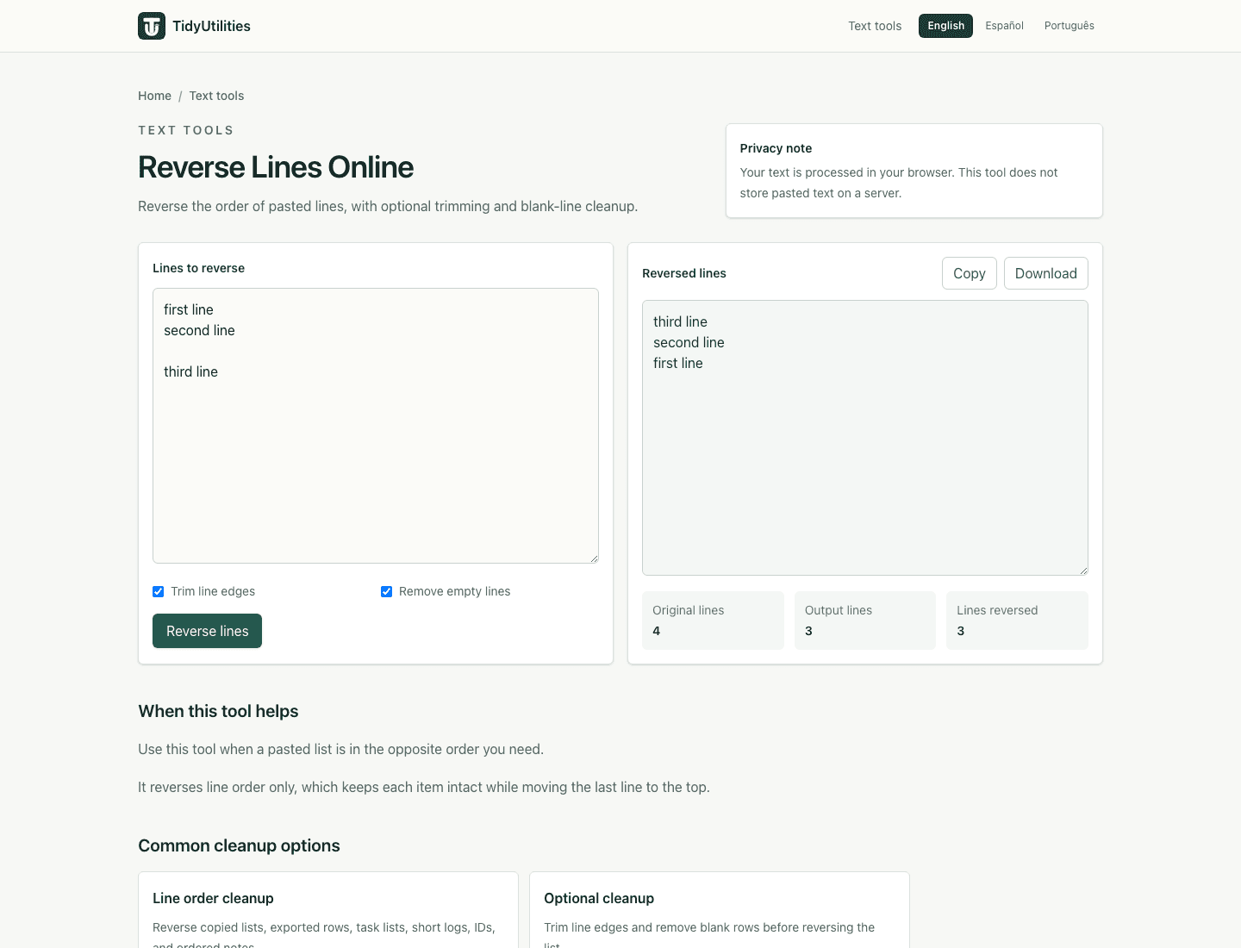Click the TidyUtilities logo icon
This screenshot has height=948, width=1241.
152,26
